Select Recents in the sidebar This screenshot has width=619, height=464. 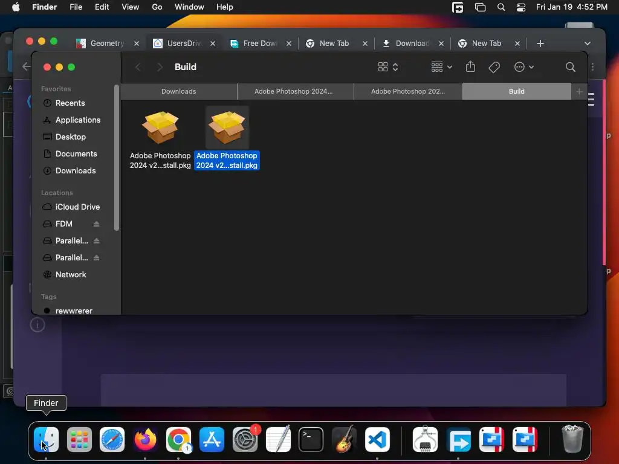tap(70, 103)
